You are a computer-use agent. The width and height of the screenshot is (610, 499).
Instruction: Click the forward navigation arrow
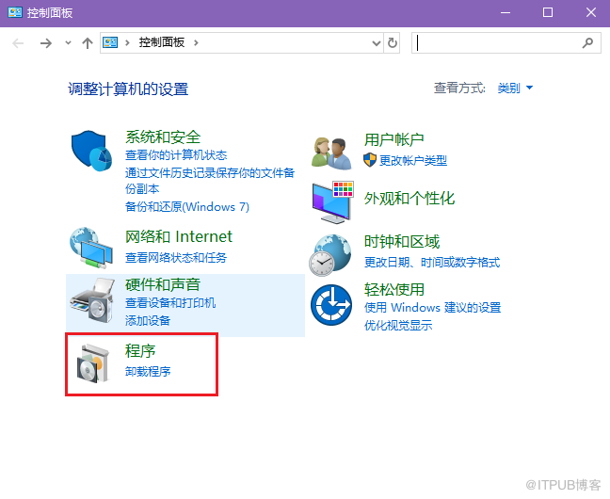[46, 42]
